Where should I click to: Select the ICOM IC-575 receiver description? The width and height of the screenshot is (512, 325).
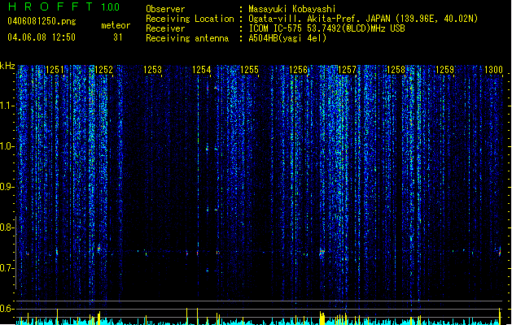pyautogui.click(x=327, y=28)
